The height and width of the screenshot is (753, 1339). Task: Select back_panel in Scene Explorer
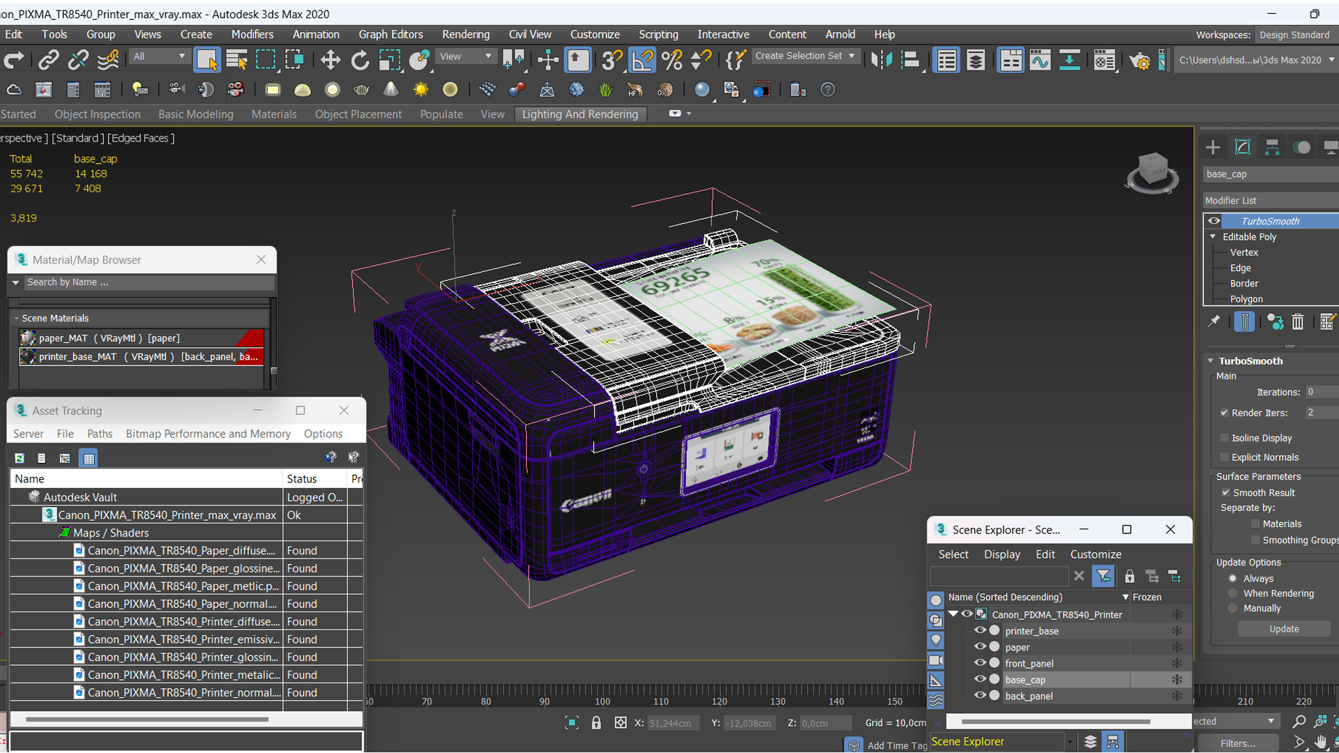(1029, 696)
